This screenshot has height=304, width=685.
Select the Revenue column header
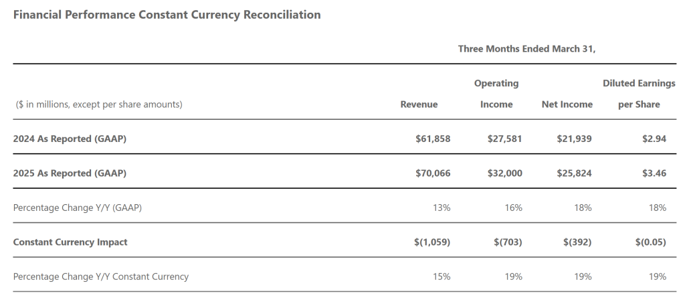click(419, 104)
